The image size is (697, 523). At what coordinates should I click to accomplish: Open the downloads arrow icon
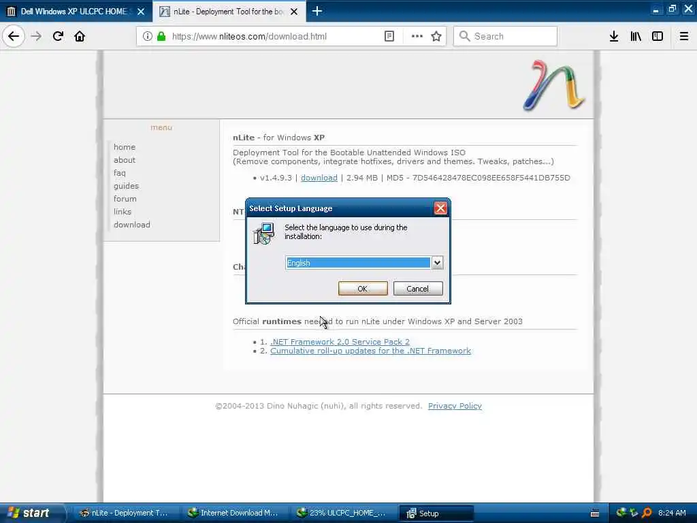pyautogui.click(x=614, y=36)
